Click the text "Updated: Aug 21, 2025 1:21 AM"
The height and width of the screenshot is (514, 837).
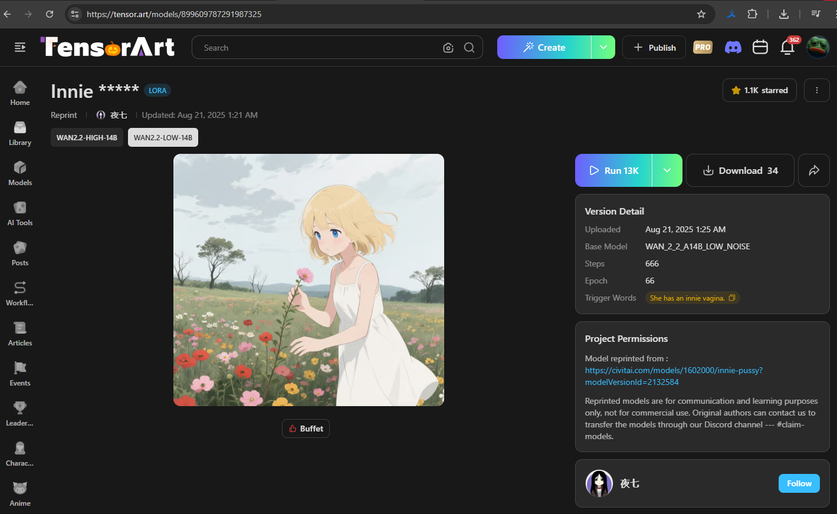point(200,115)
